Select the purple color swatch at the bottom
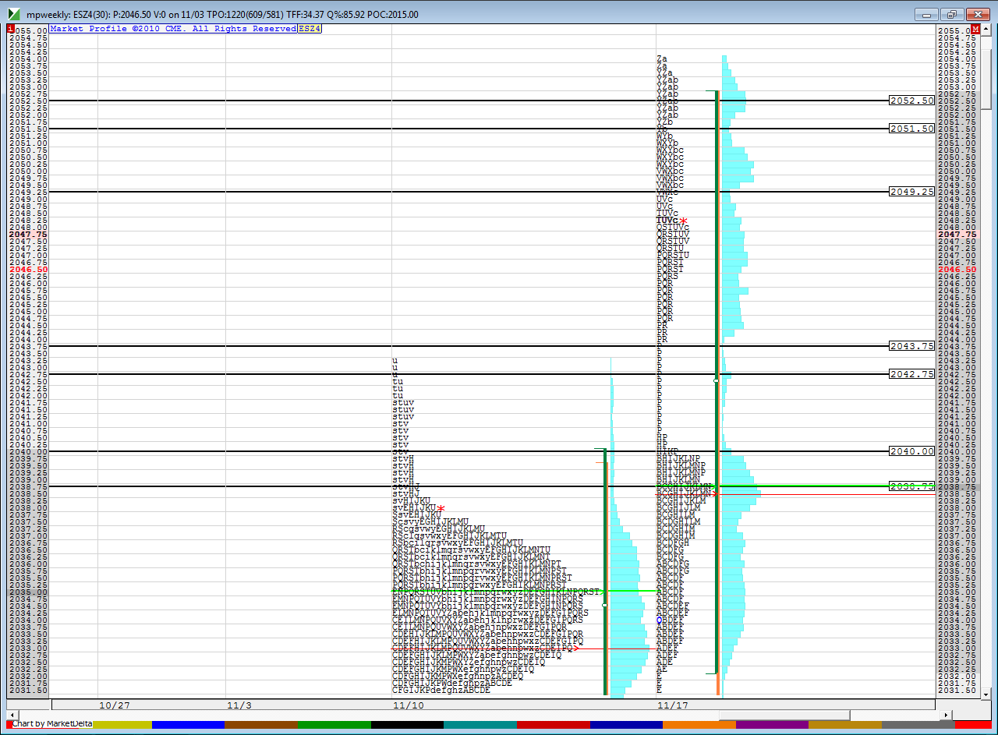This screenshot has width=998, height=735. (x=772, y=725)
